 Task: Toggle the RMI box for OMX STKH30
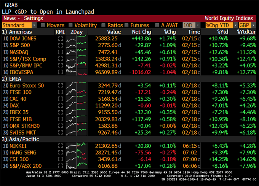pyautogui.click(x=61, y=126)
